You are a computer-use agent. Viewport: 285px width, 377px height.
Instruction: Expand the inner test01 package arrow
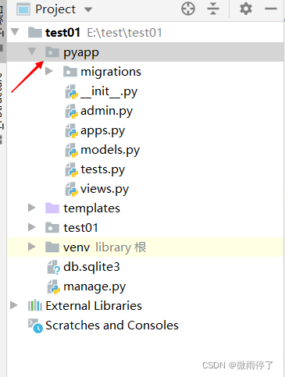32,227
